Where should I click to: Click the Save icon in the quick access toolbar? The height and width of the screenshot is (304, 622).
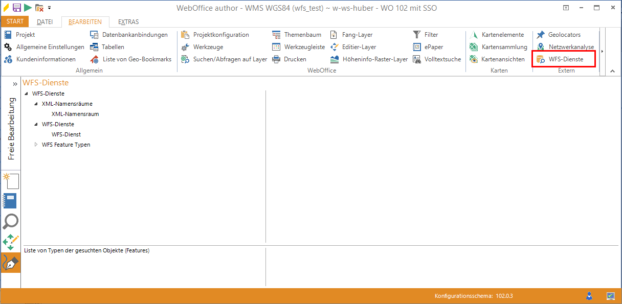16,7
